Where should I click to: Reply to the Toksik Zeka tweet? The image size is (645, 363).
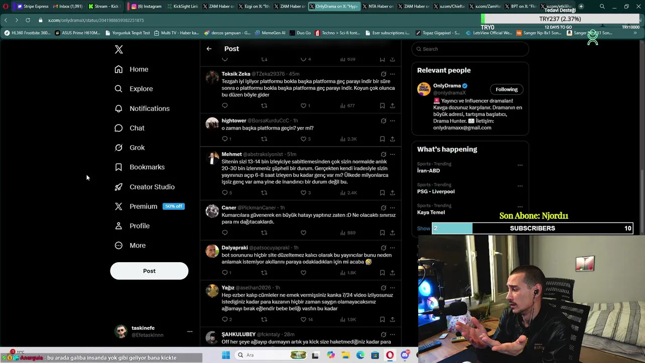pos(225,105)
